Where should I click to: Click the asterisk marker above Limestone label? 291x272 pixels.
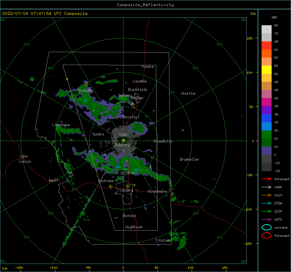click(x=61, y=122)
